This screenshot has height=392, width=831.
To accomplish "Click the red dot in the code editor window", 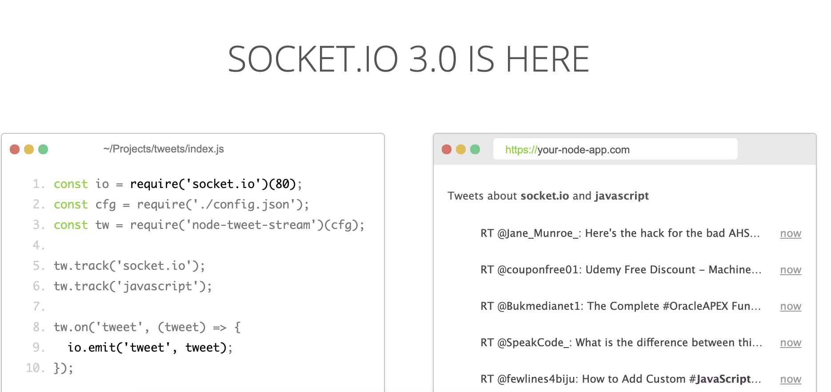I will click(x=15, y=149).
